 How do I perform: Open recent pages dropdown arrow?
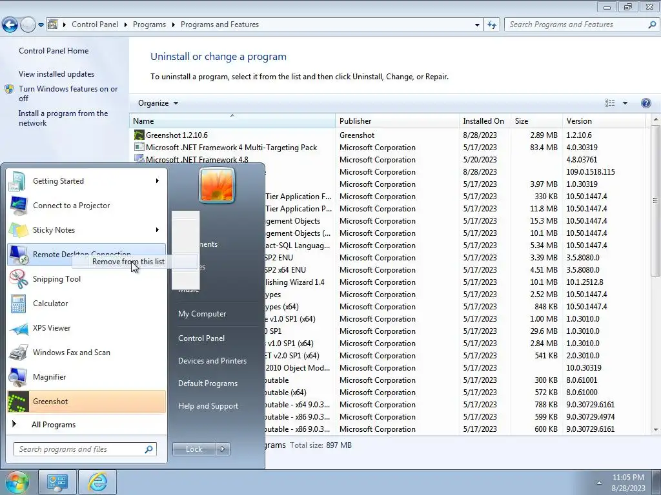41,24
